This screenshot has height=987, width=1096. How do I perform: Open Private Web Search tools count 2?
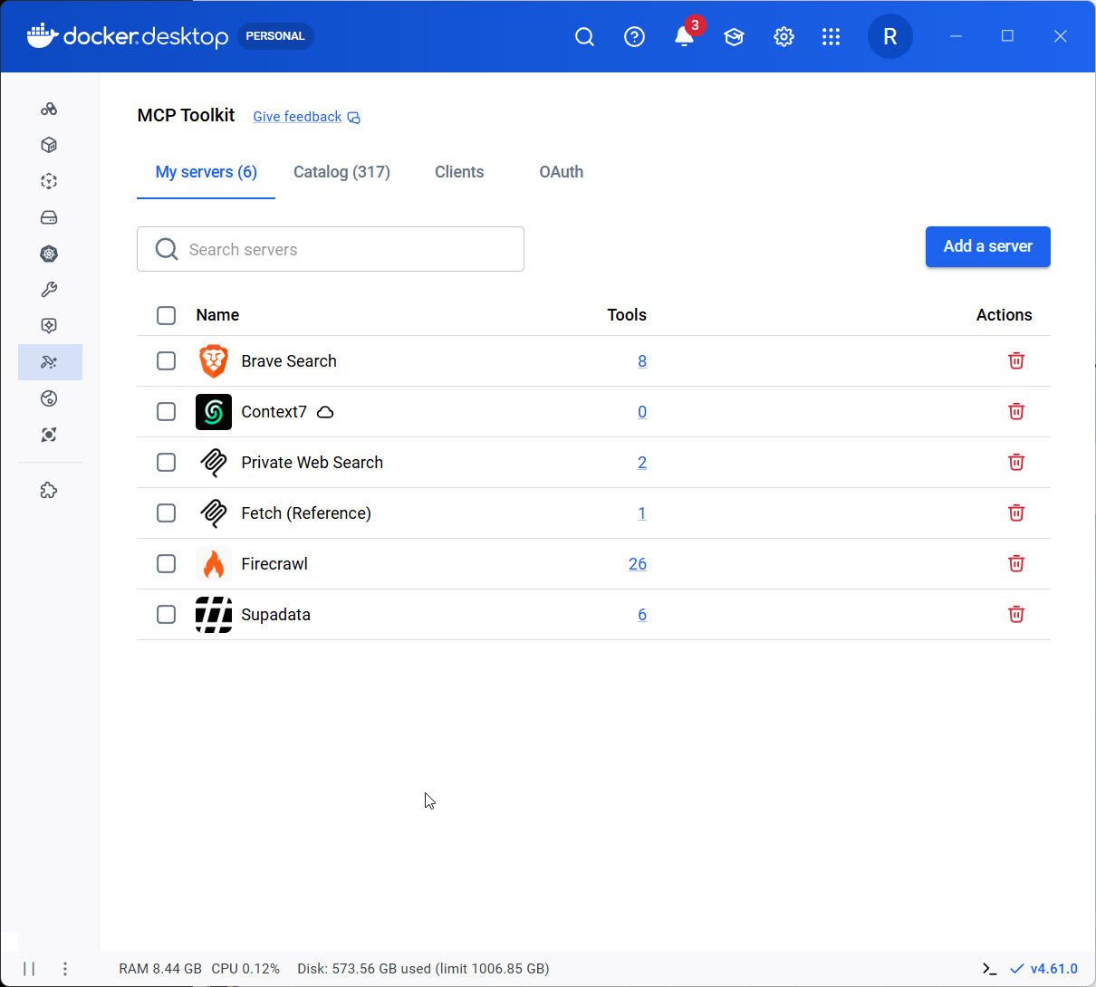pos(642,462)
